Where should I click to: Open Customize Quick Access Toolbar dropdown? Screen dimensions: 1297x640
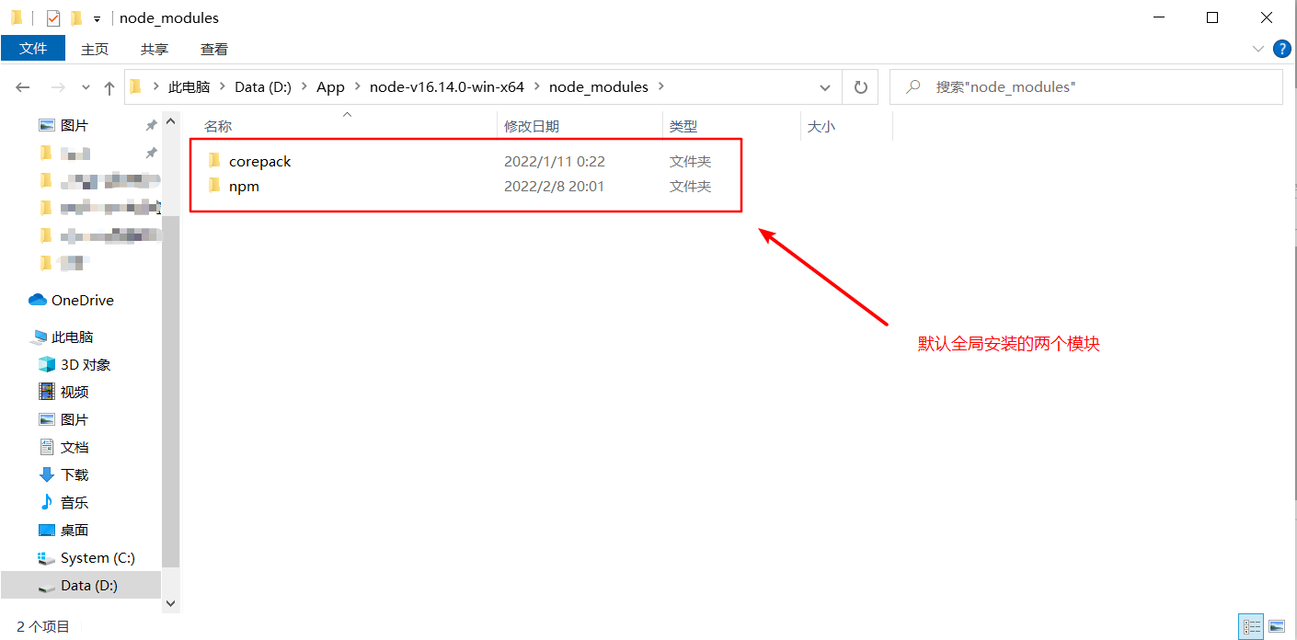[97, 18]
